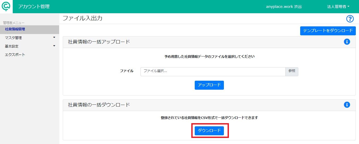
Task: Expand the 基本設定 menu arrow
Action: tap(54, 46)
